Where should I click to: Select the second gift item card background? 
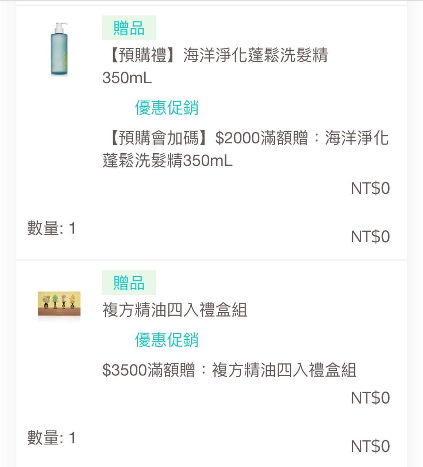coord(211,364)
